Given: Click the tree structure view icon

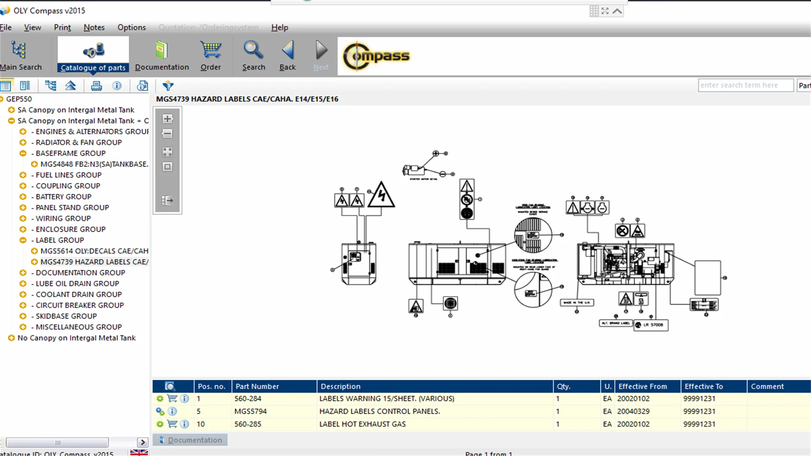Looking at the screenshot, I should [x=51, y=86].
